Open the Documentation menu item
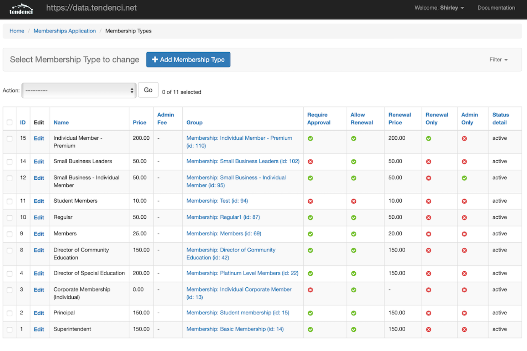The width and height of the screenshot is (527, 351). pos(496,7)
